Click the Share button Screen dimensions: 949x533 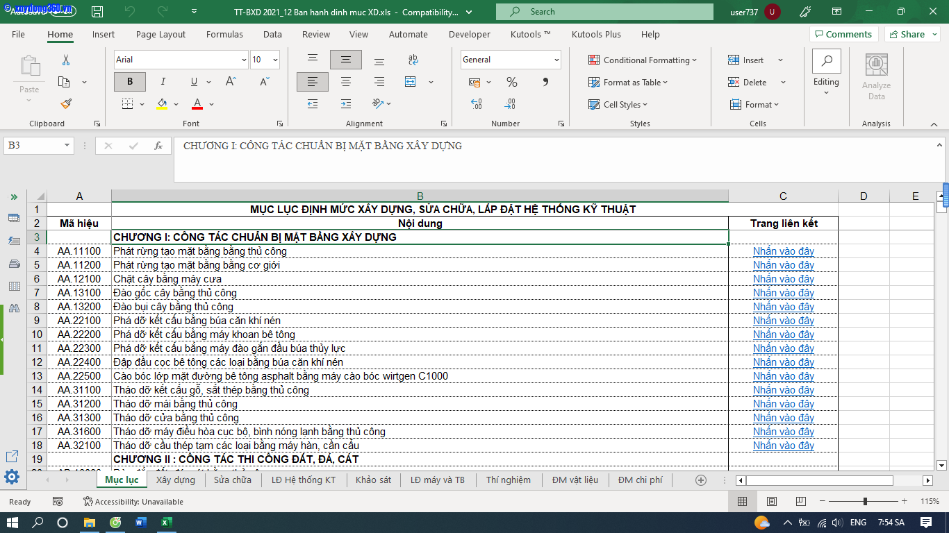pos(911,34)
